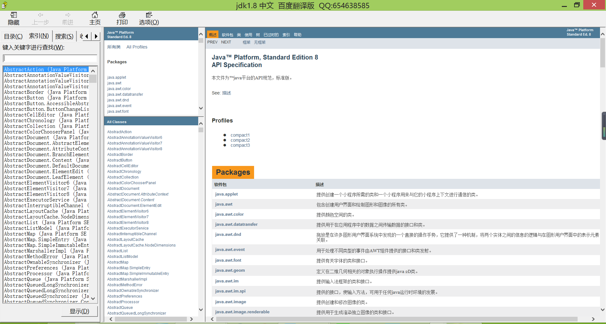Screen dimensions: 606x324
Task: Open the 使用 navigation item
Action: pyautogui.click(x=248, y=35)
